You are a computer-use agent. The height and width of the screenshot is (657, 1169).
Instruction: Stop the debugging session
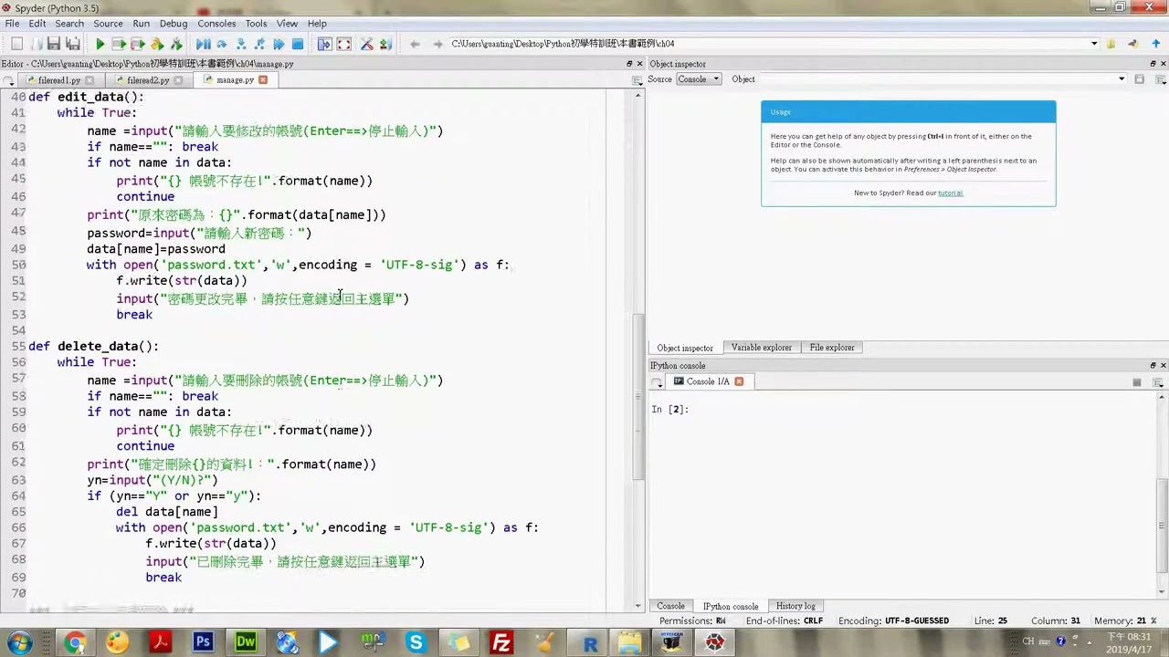[x=298, y=44]
